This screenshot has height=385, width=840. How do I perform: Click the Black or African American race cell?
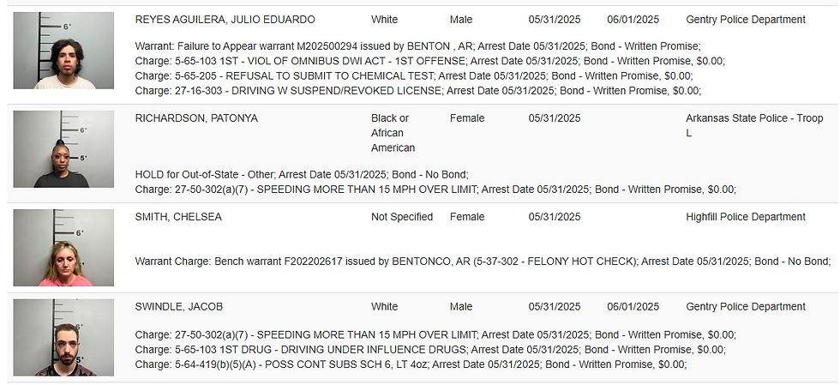[x=393, y=133]
